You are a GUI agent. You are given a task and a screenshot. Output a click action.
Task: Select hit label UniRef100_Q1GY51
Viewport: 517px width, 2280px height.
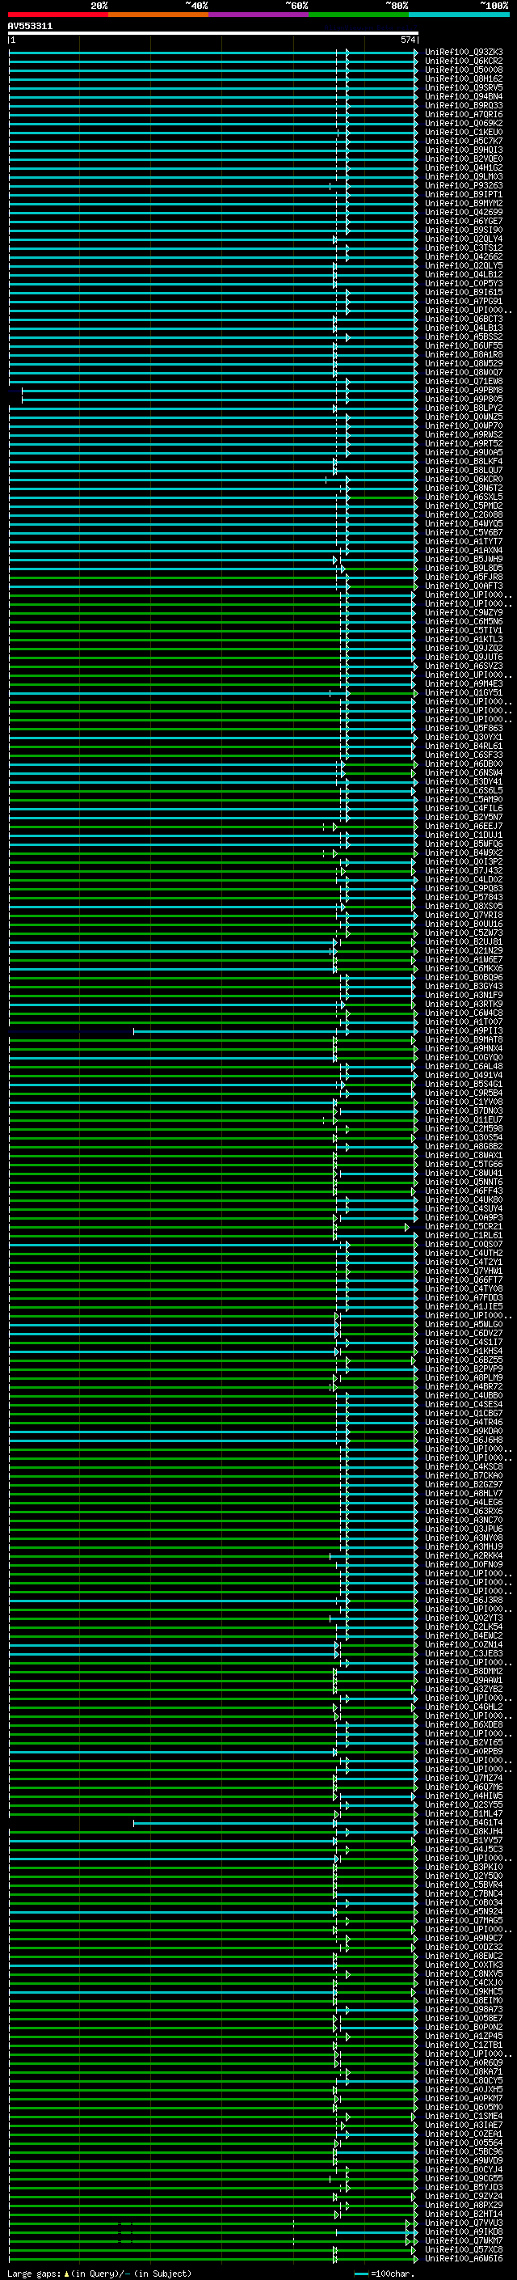tap(464, 692)
